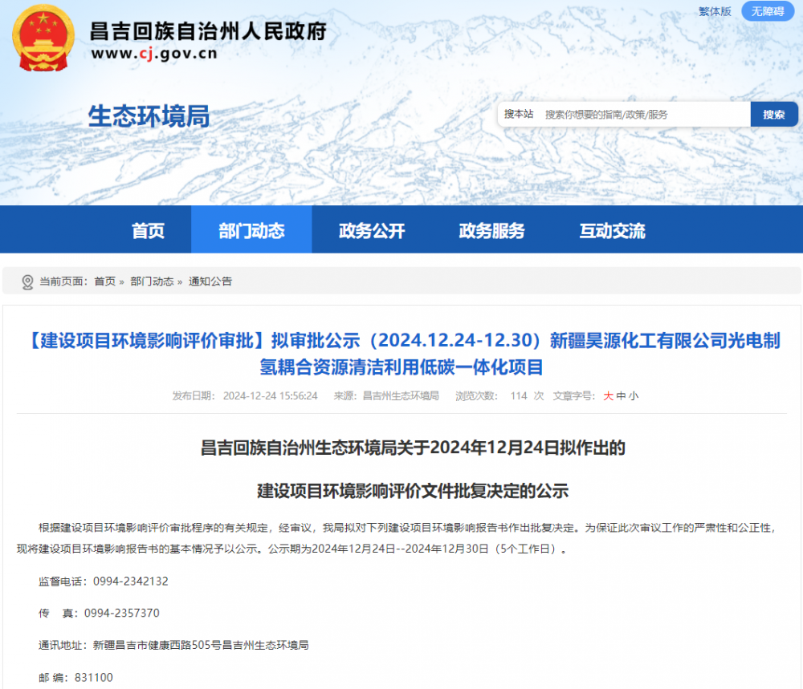
Task: Click the 生态环境局 department heading
Action: coord(149,116)
